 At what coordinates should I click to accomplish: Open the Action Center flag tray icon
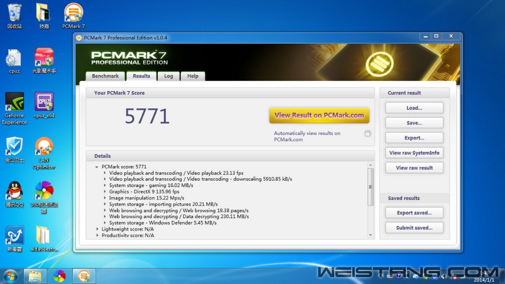click(x=453, y=276)
